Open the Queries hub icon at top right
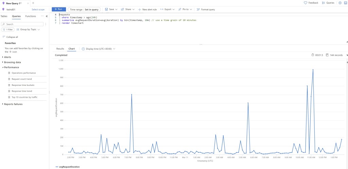This screenshot has width=348, height=169. 324,3
